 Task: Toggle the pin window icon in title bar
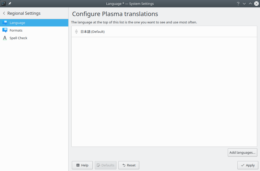click(x=10, y=4)
